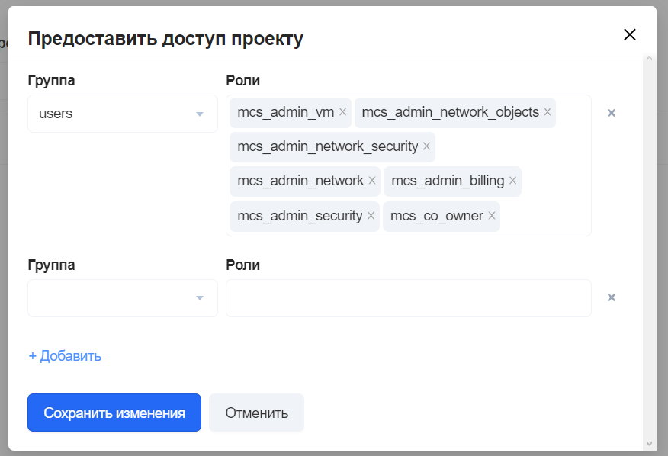668x456 pixels.
Task: Click the dialog title Предоставить доступ проекту
Action: [x=165, y=39]
